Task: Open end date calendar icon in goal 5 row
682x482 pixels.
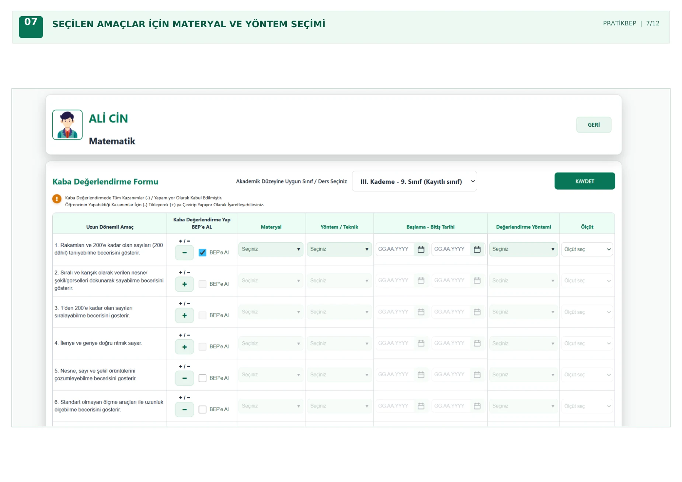Action: tap(477, 374)
